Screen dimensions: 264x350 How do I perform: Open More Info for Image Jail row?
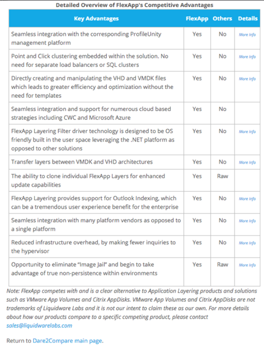247,265
